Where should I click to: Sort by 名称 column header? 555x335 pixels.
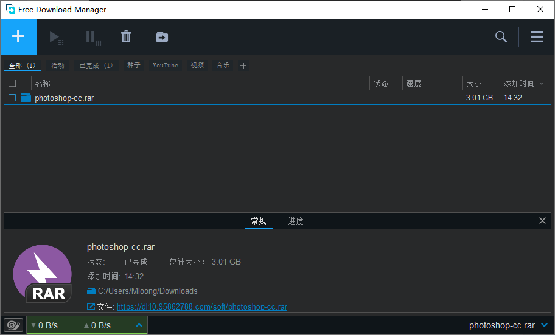pyautogui.click(x=200, y=83)
